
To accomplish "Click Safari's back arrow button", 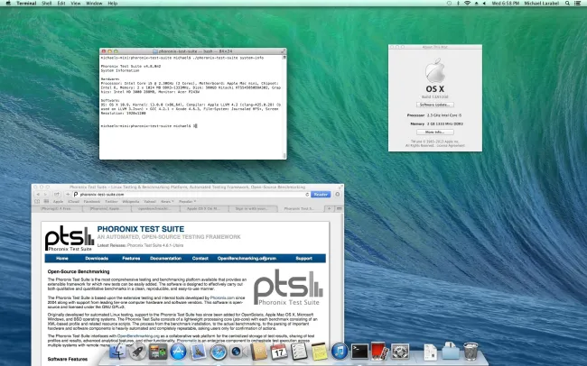I will pos(38,195).
